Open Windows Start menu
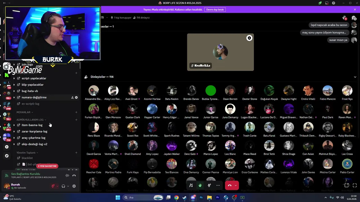 pyautogui.click(x=118, y=198)
